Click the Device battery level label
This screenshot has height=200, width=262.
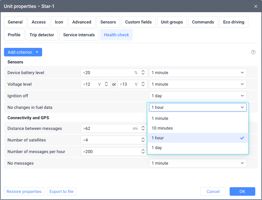[26, 73]
